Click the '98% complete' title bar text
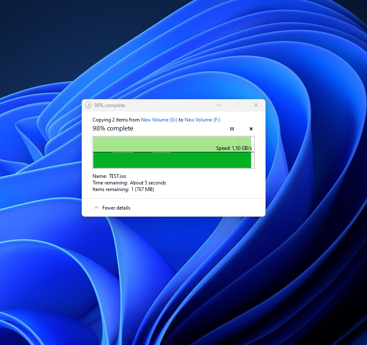The image size is (367, 345). click(110, 105)
